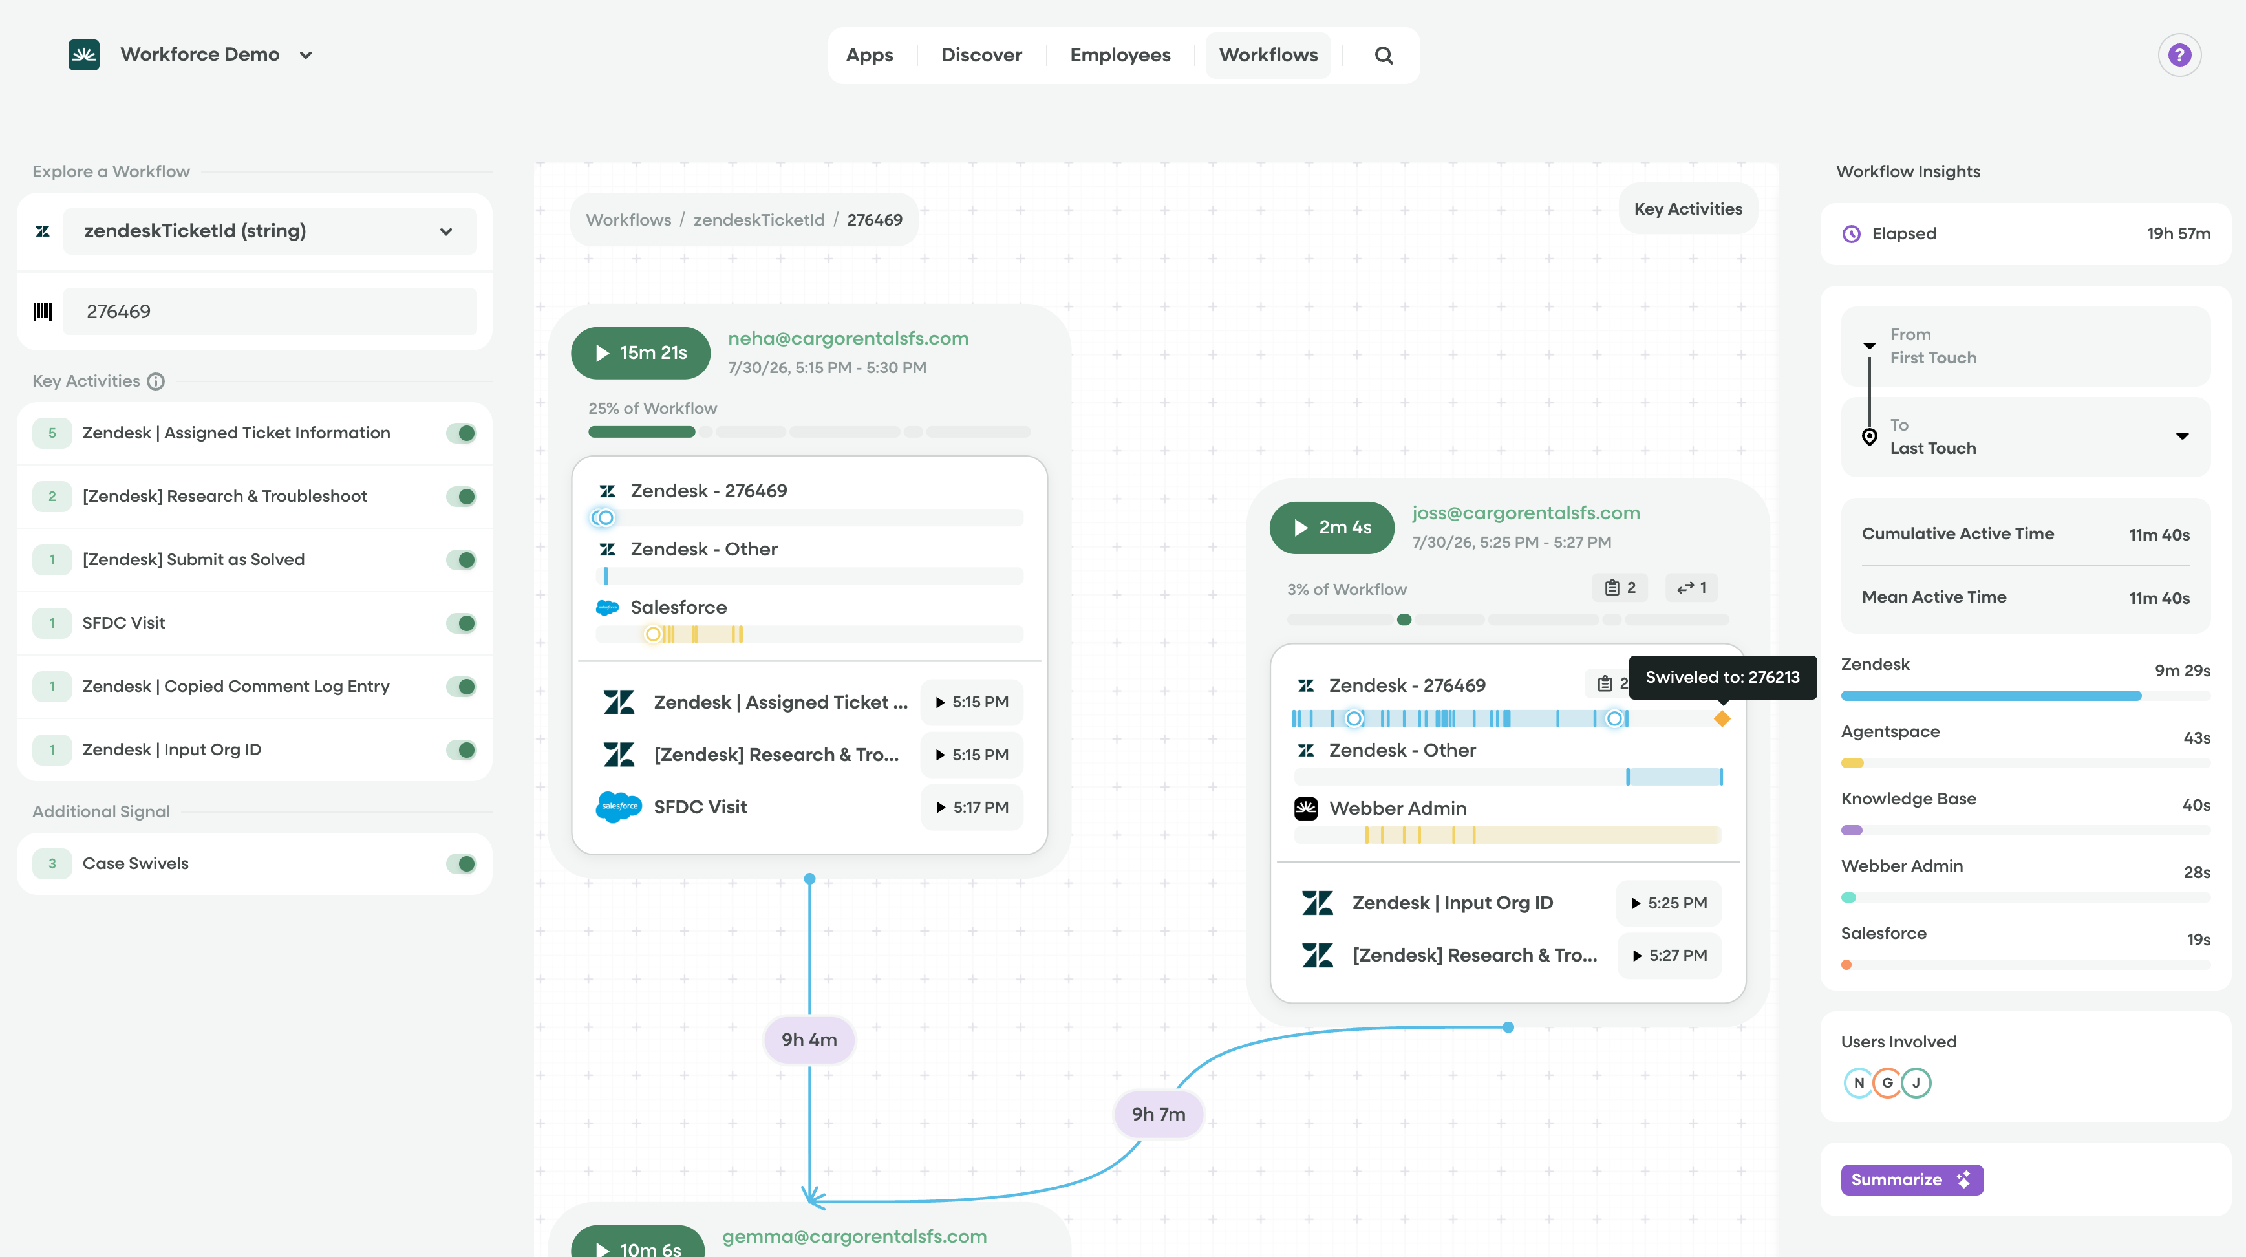The width and height of the screenshot is (2246, 1257).
Task: Open the purple help question mark icon
Action: (x=2179, y=55)
